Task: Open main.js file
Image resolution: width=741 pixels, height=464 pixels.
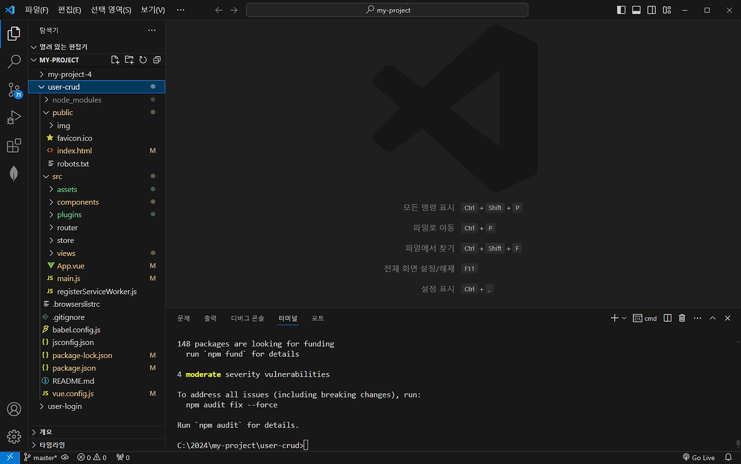Action: tap(97, 278)
